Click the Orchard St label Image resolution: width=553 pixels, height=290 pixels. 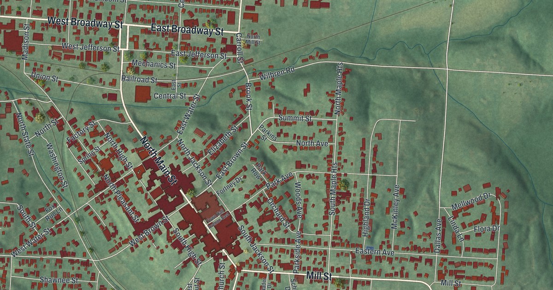tap(278, 214)
